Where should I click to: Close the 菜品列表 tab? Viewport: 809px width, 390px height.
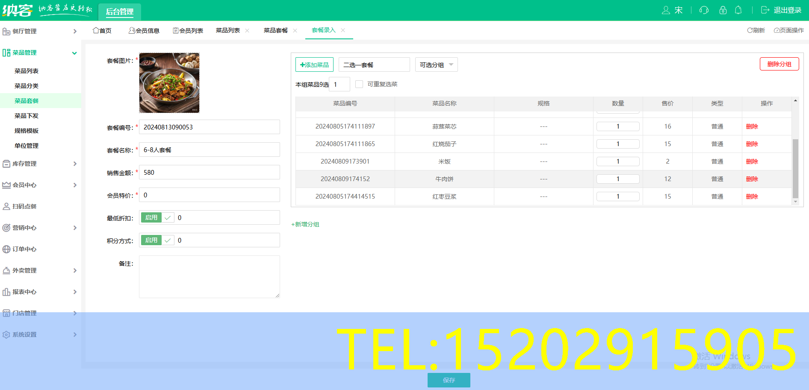coord(247,31)
